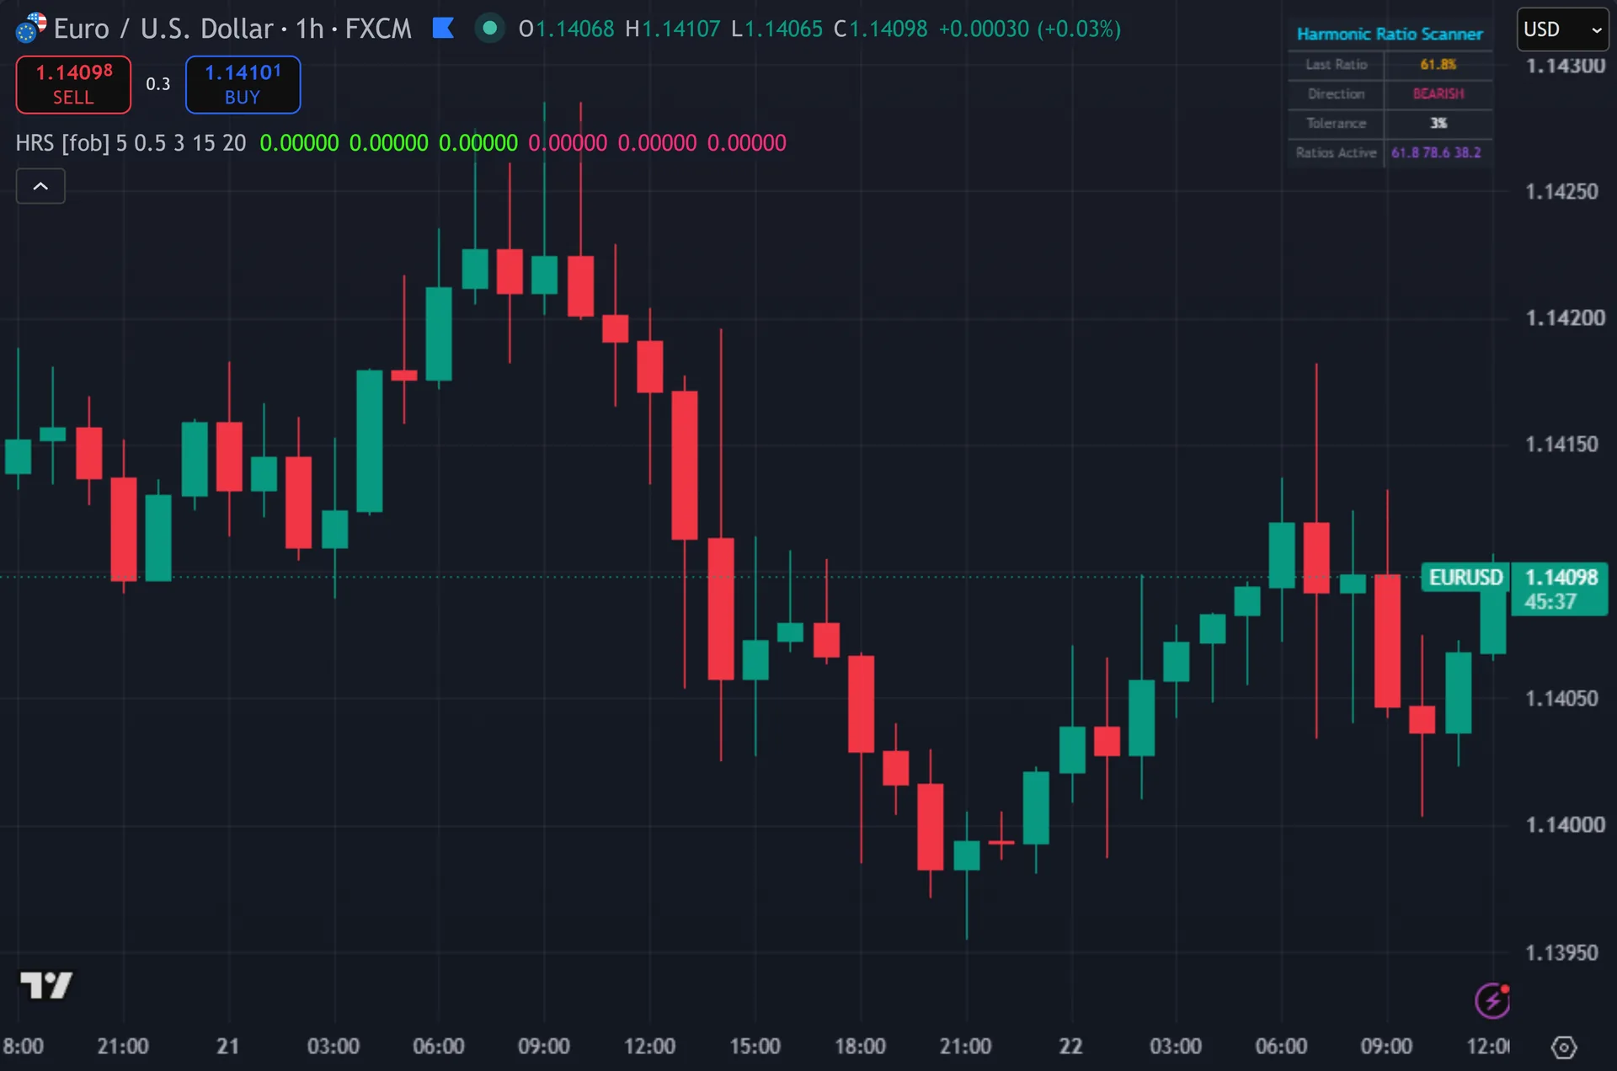Click the Last Ratio label cell
This screenshot has height=1071, width=1617.
point(1337,65)
